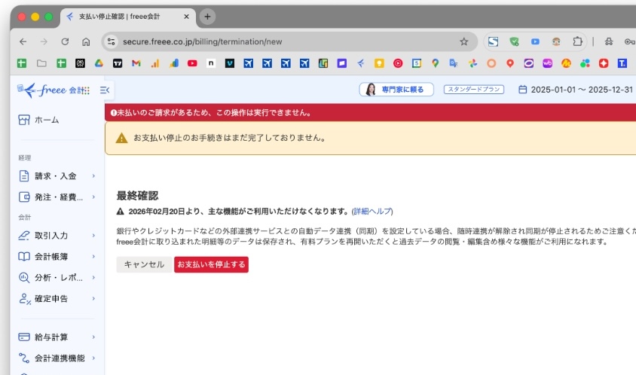Click the ホーム home icon
Screen dimensions: 636x375
[24, 120]
